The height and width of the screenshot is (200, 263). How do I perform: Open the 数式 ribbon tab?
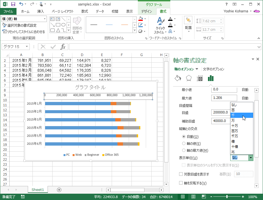[84, 11]
